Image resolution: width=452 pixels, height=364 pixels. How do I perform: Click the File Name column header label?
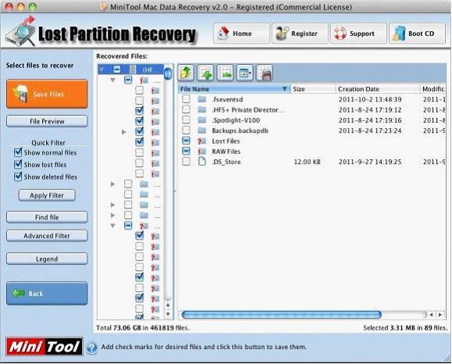tap(194, 89)
